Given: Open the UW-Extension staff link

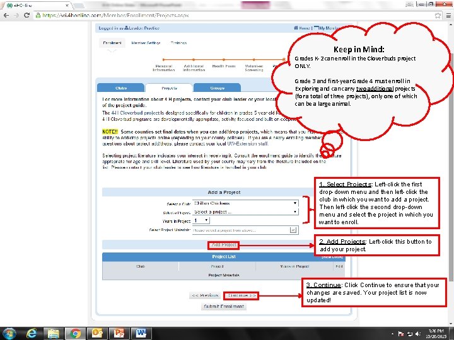Looking at the screenshot, I should tap(248, 144).
